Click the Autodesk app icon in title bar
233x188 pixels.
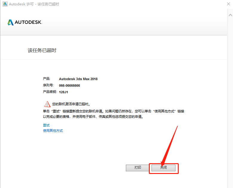click(5, 4)
